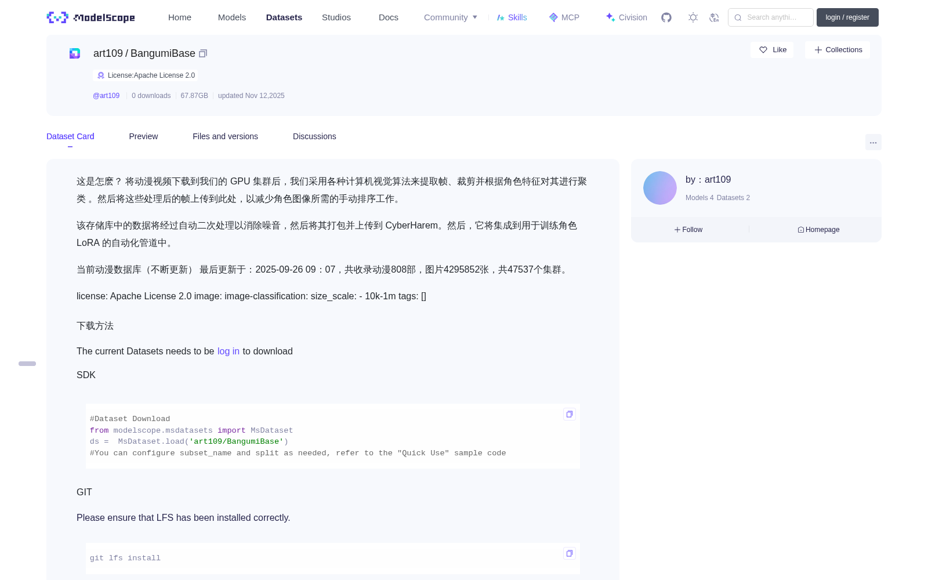Screen dimensions: 928x580
Task: Click the @art109 author link
Action: pyautogui.click(x=106, y=96)
